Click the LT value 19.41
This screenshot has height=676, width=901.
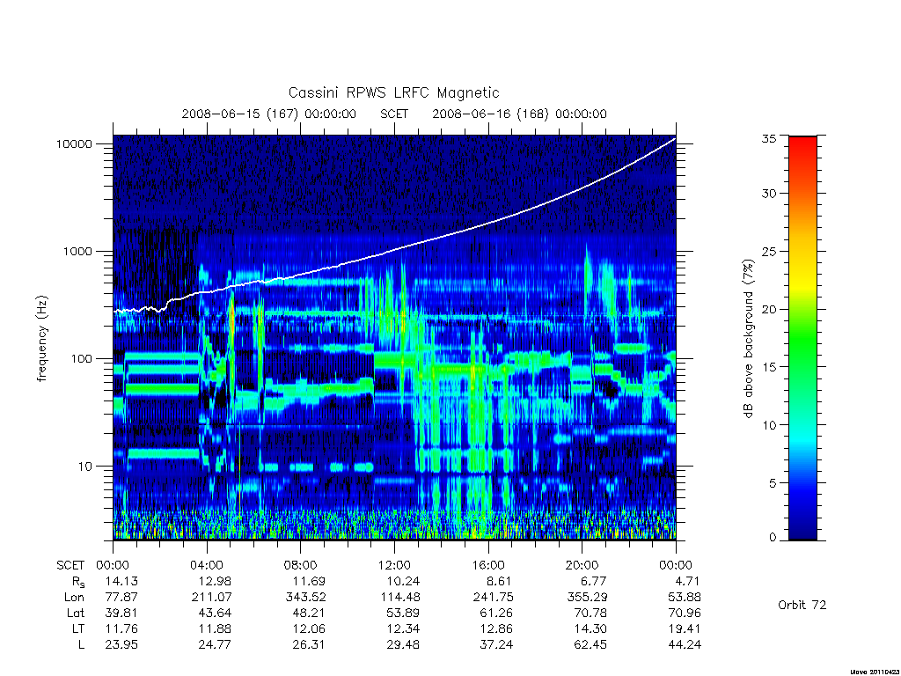pyautogui.click(x=684, y=628)
